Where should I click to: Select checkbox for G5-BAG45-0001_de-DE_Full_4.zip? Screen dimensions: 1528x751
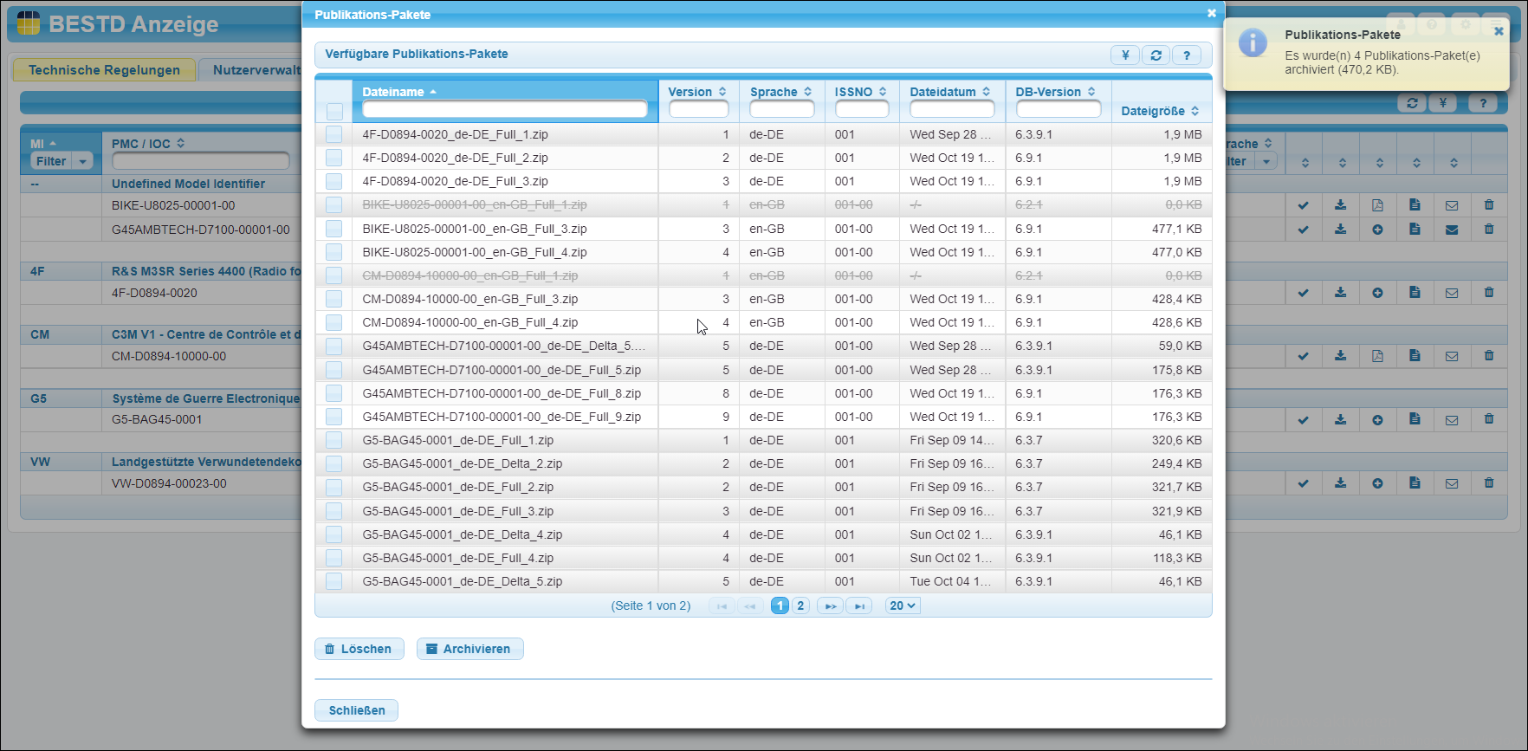pos(333,558)
